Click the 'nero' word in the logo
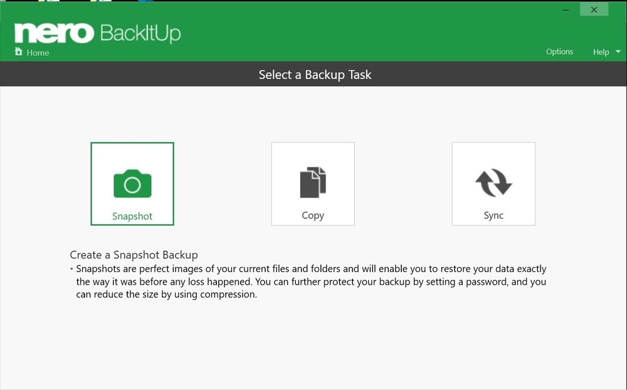Image resolution: width=627 pixels, height=390 pixels. (54, 33)
